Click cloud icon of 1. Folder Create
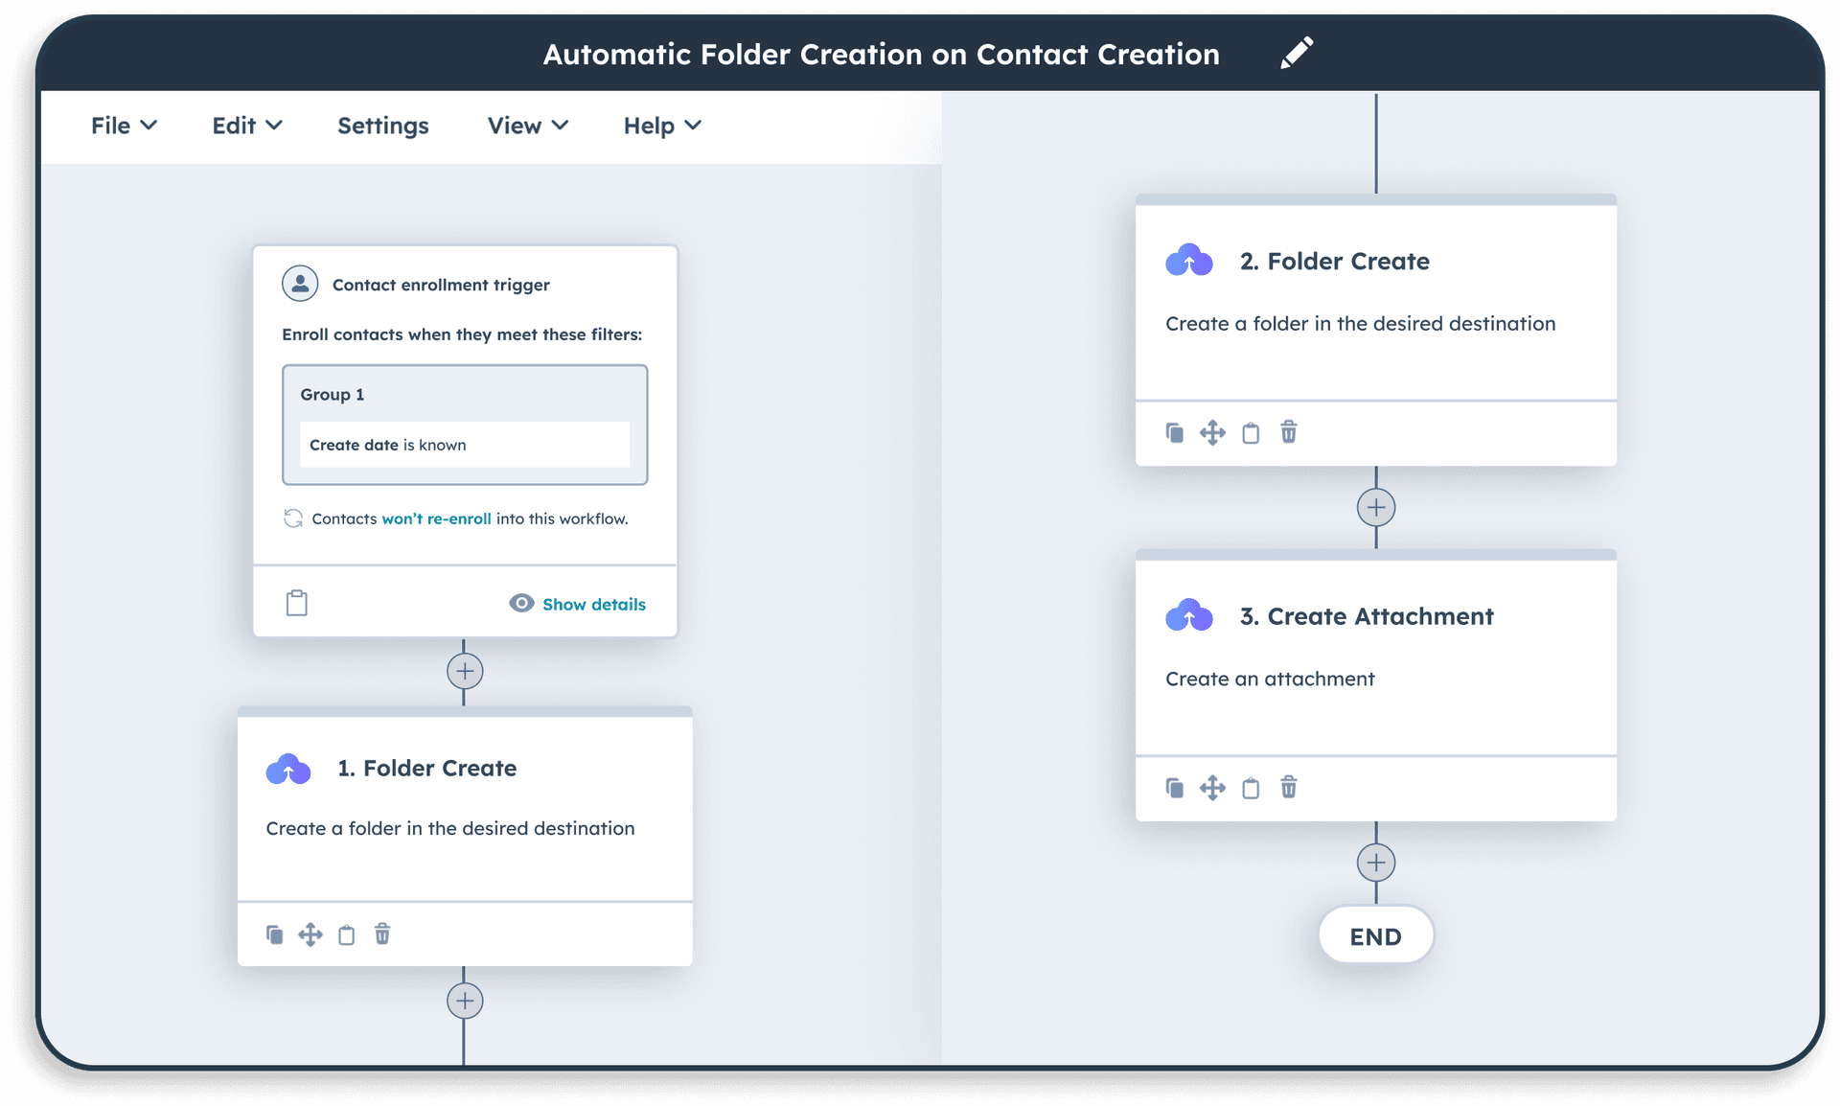The height and width of the screenshot is (1106, 1840). [x=288, y=769]
